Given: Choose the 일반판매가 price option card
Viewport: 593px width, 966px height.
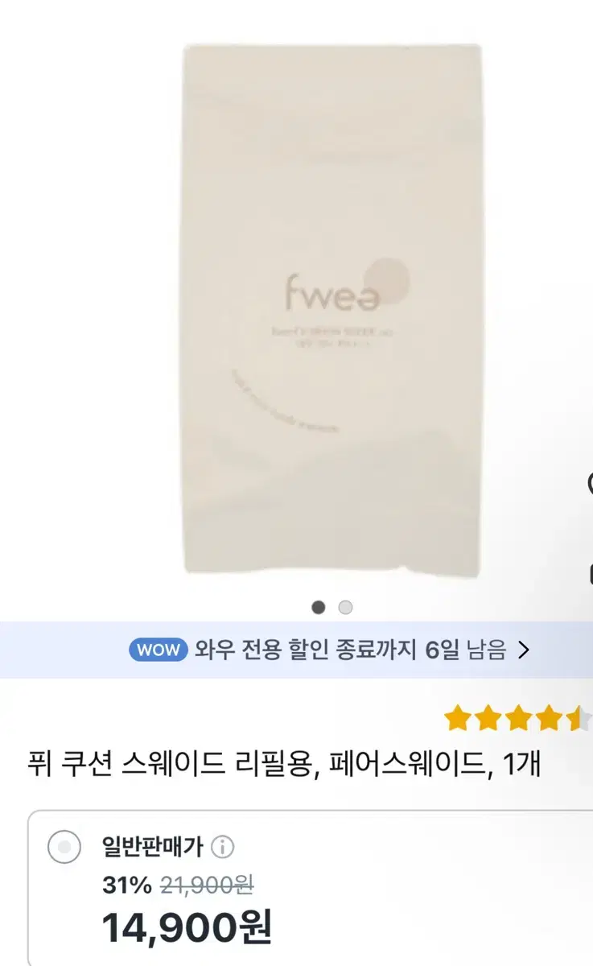Looking at the screenshot, I should (311, 888).
